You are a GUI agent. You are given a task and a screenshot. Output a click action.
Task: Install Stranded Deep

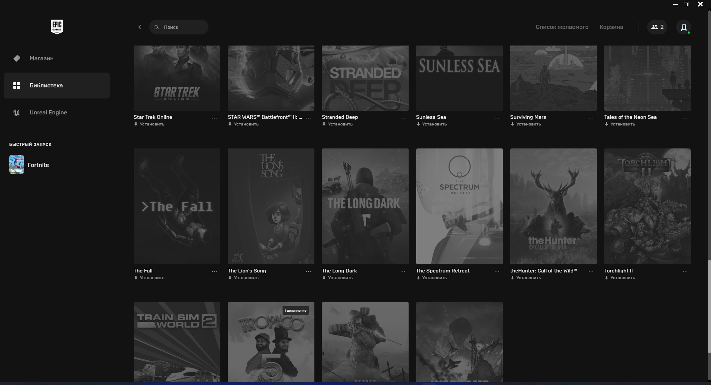[337, 124]
